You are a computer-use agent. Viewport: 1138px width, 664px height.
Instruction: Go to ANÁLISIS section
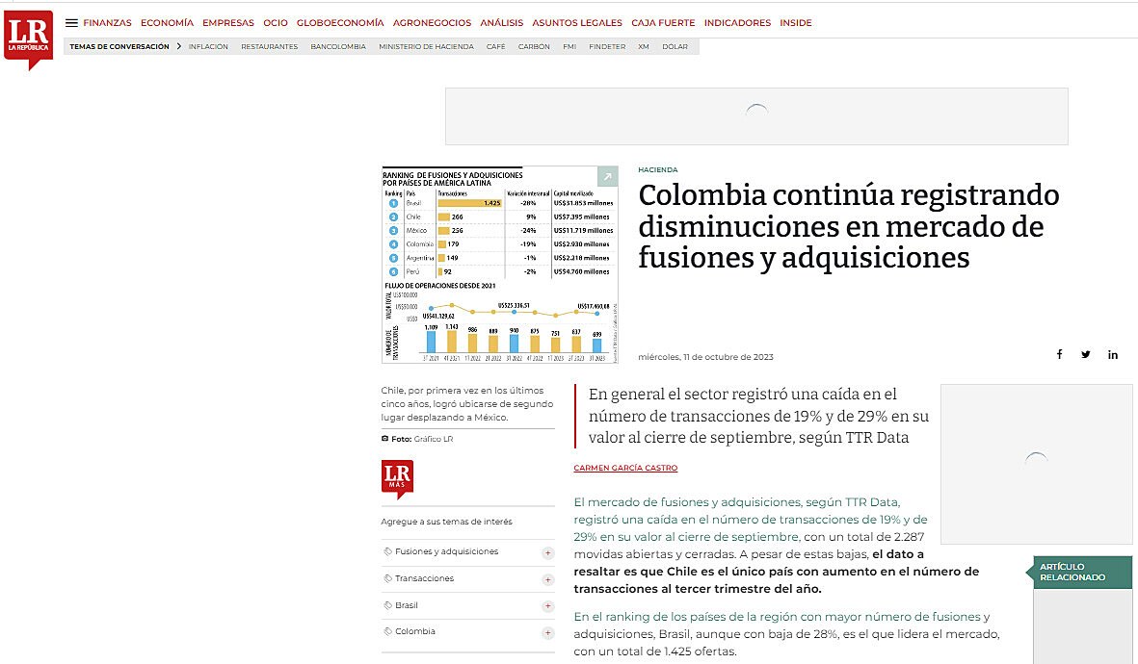click(x=501, y=23)
